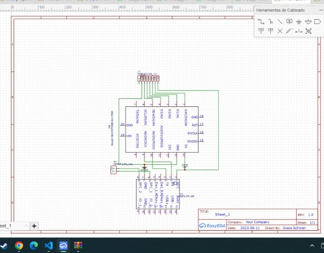This screenshot has height=253, width=324.
Task: Place a +5V power flag
Action: point(271,31)
